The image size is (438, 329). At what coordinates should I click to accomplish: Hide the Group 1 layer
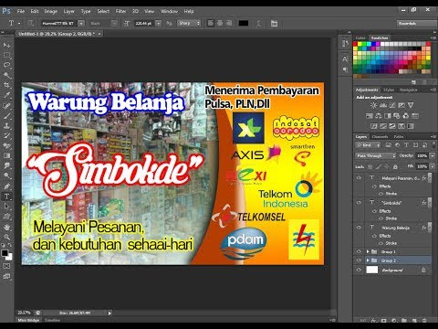point(359,251)
